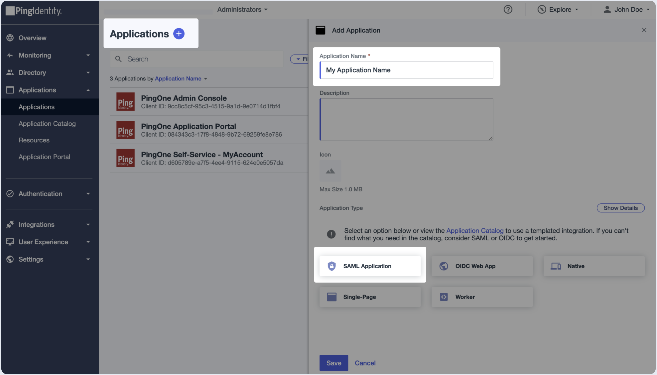Click the Show Details button

coord(620,208)
